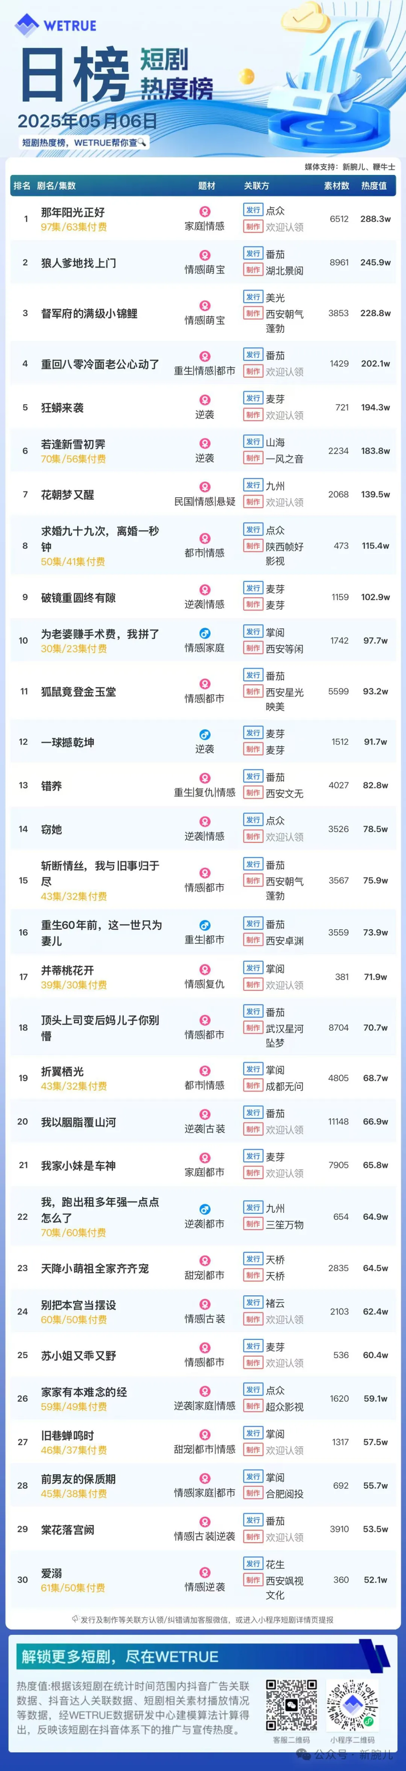
Task: Click 欢迎认领 link for 重回八零冷面老公心动了
Action: [285, 372]
